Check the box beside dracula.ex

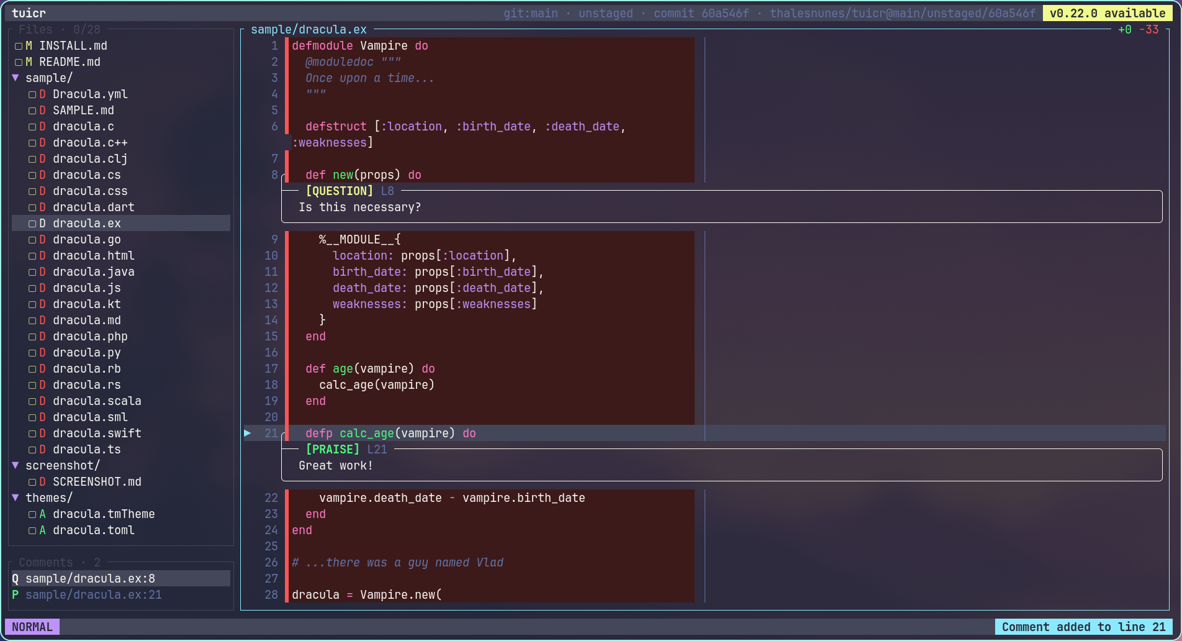coord(32,224)
